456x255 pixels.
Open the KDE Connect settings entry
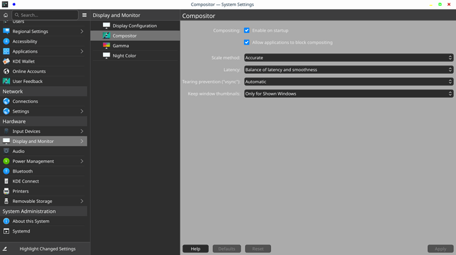pyautogui.click(x=44, y=181)
